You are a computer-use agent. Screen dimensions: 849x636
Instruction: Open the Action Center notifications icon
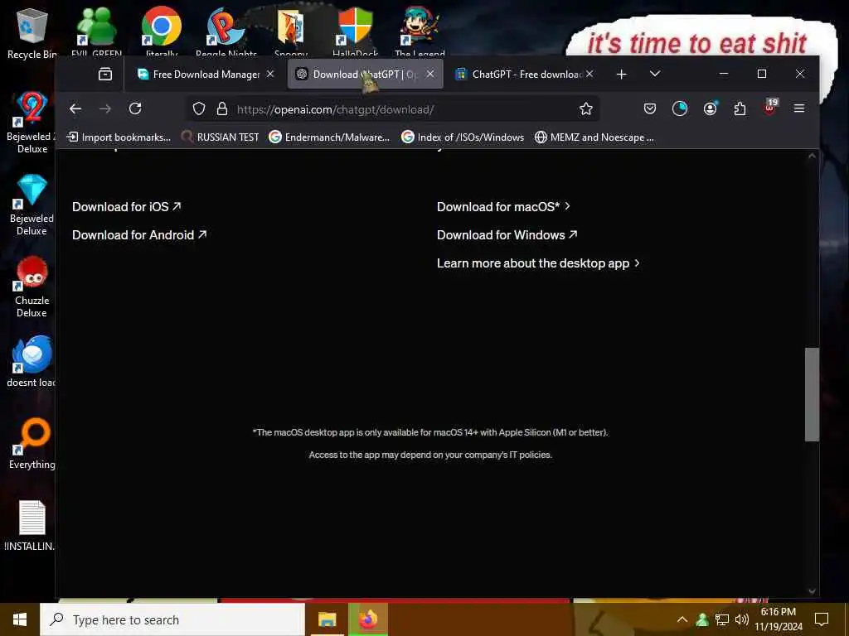tap(822, 619)
